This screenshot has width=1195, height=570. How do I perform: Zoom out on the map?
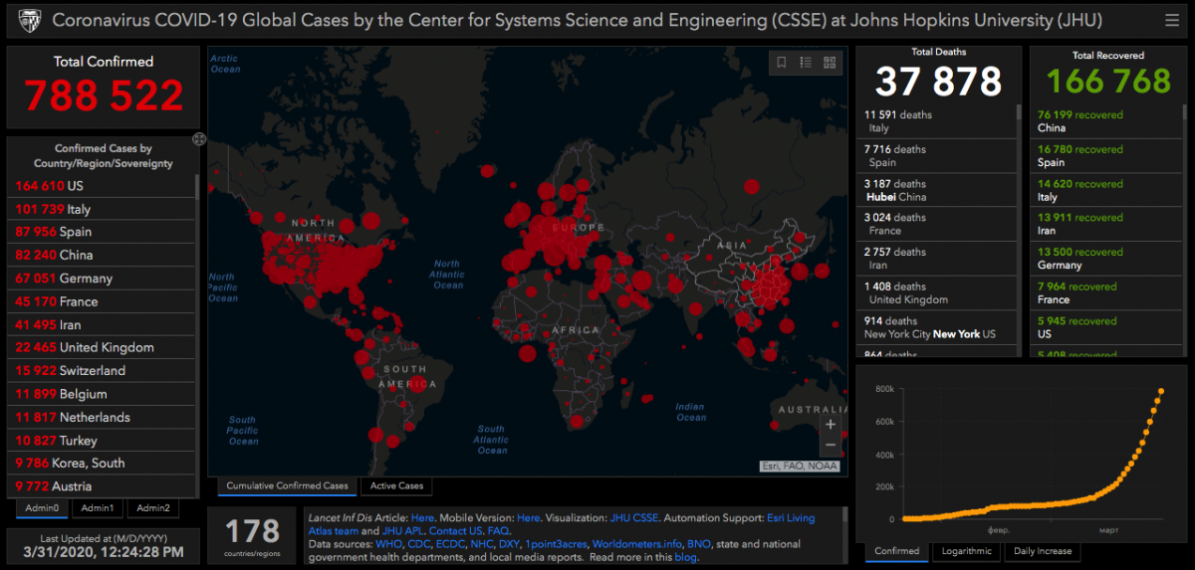coord(831,446)
